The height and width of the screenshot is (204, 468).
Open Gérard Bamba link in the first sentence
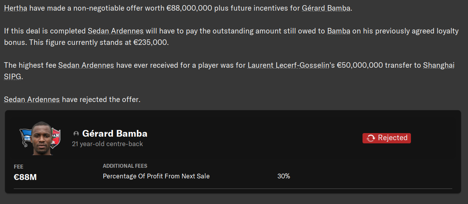coord(326,8)
